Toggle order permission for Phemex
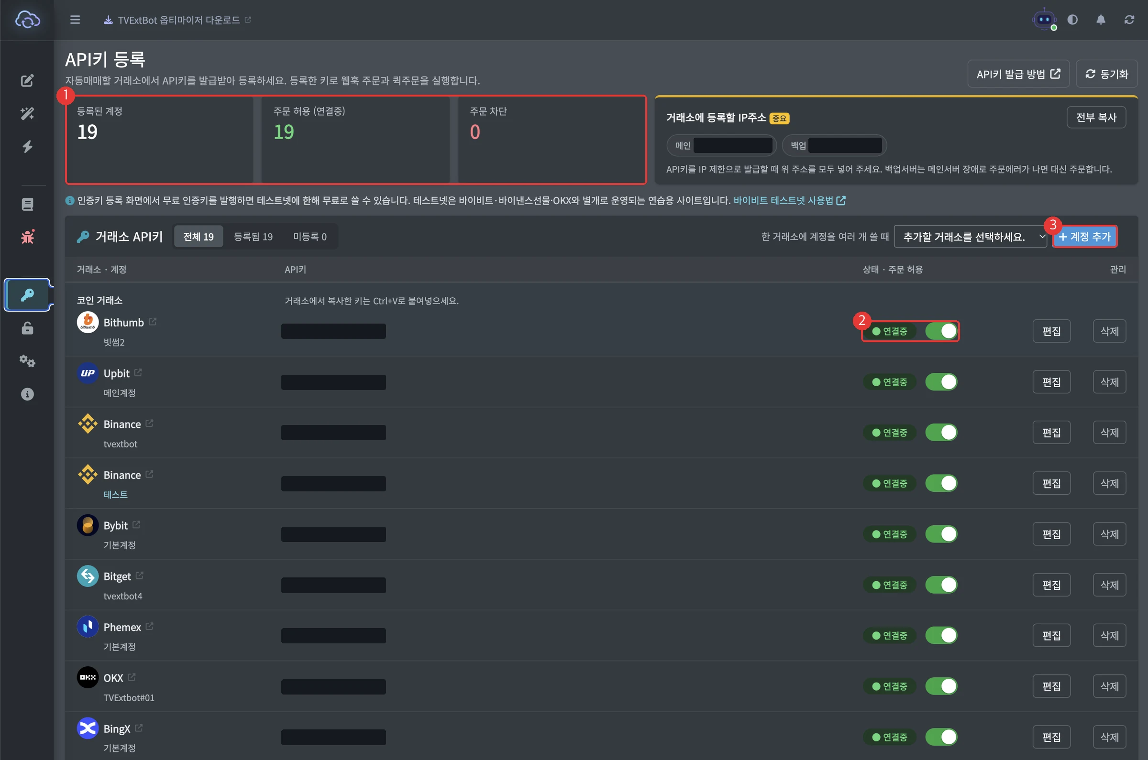This screenshot has width=1148, height=760. point(941,635)
